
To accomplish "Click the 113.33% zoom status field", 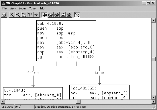I will tap(7, 107).
